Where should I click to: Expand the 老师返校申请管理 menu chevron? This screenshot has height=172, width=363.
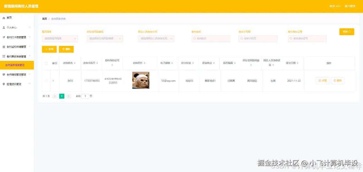point(29,46)
